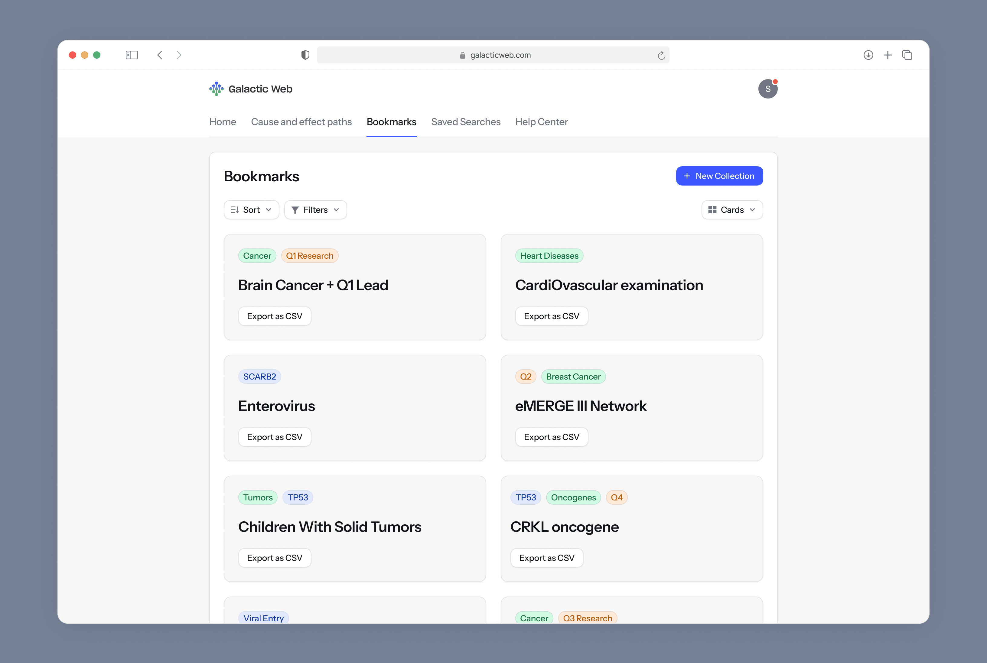Open the Enterovirus collection title
The width and height of the screenshot is (987, 663).
click(x=276, y=406)
